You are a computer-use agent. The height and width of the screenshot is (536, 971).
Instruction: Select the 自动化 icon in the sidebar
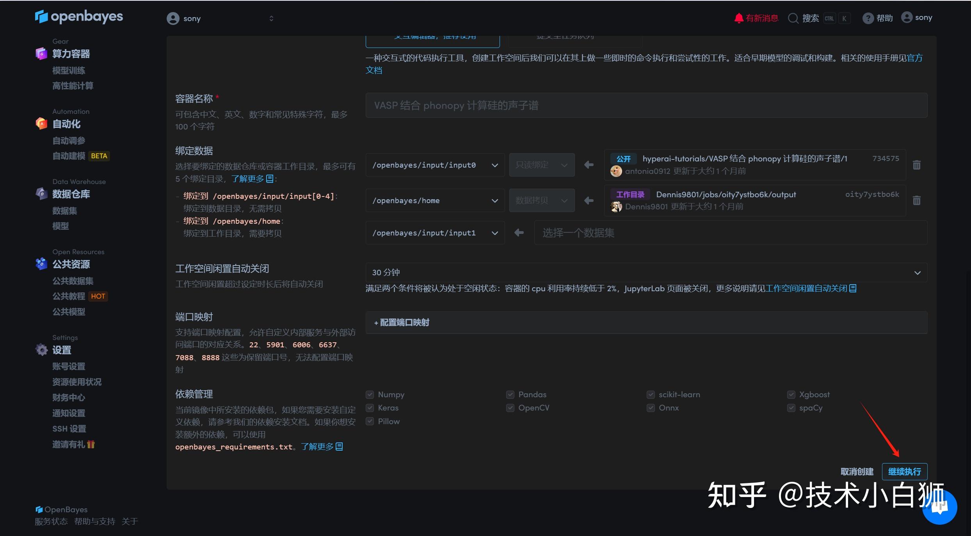tap(41, 124)
